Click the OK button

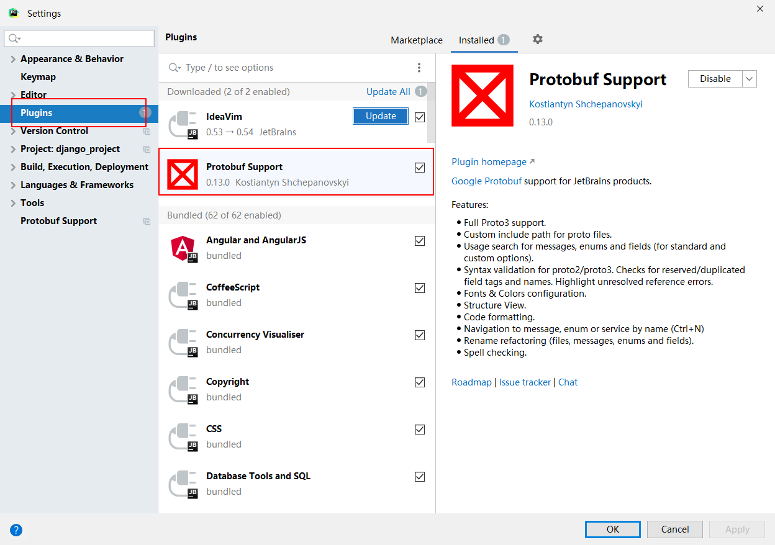(613, 529)
